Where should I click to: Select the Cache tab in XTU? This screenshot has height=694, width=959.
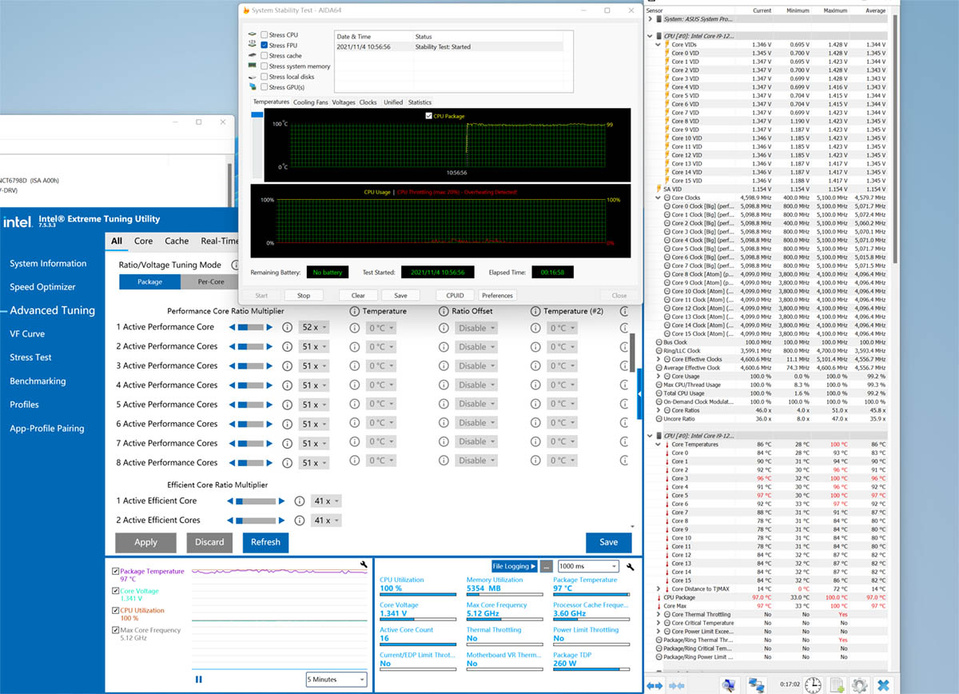(x=177, y=241)
